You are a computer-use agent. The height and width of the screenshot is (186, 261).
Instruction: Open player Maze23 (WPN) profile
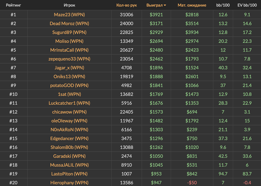click(x=69, y=14)
